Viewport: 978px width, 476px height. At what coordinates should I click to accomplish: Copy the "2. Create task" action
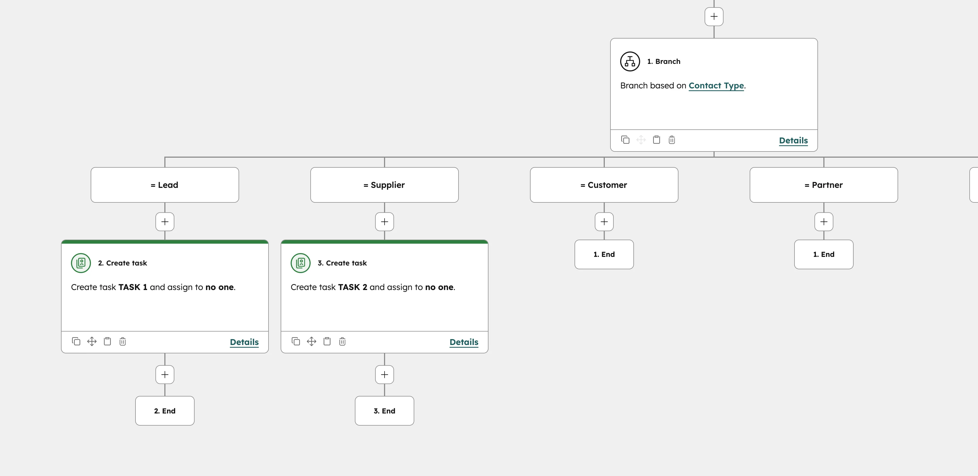coord(76,341)
